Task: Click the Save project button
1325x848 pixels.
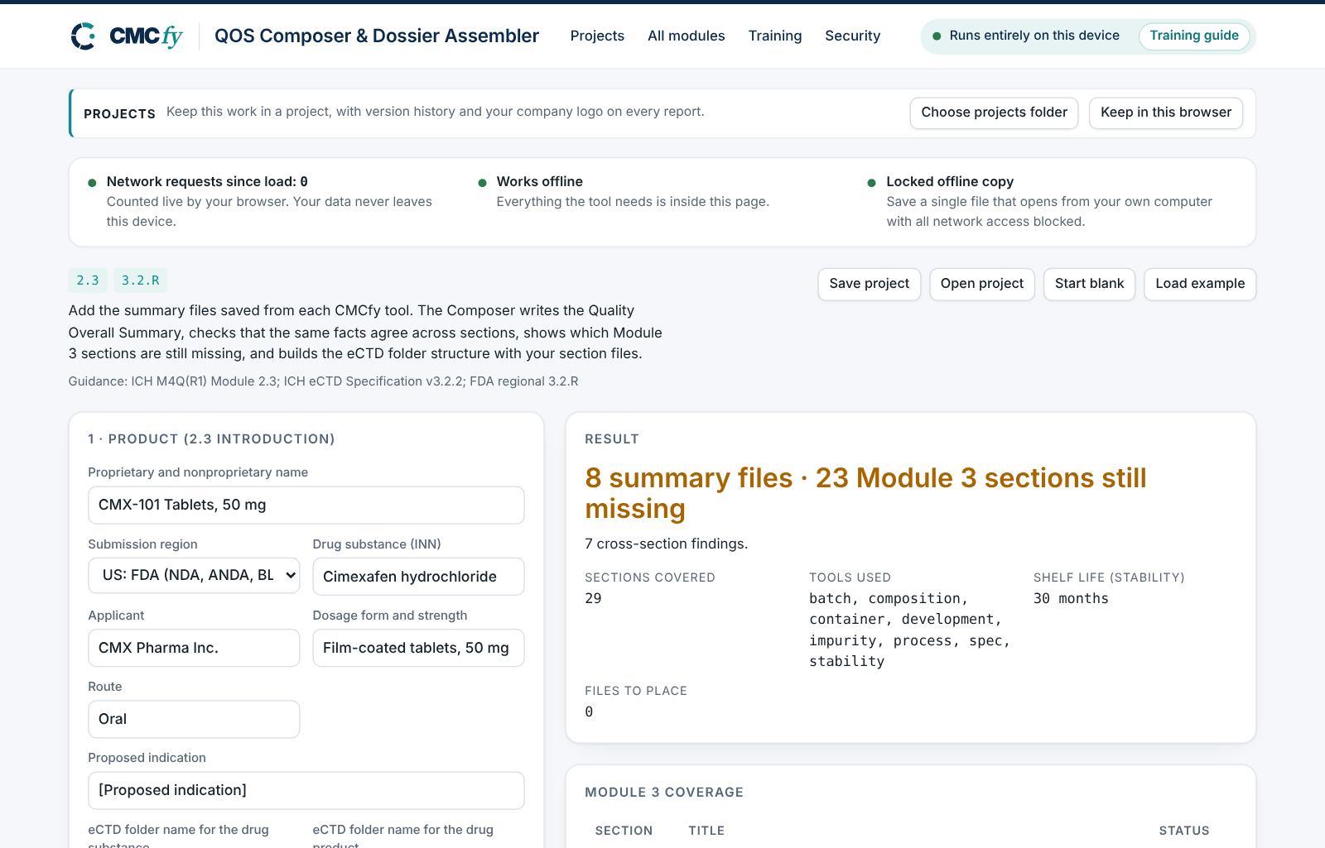Action: point(869,284)
